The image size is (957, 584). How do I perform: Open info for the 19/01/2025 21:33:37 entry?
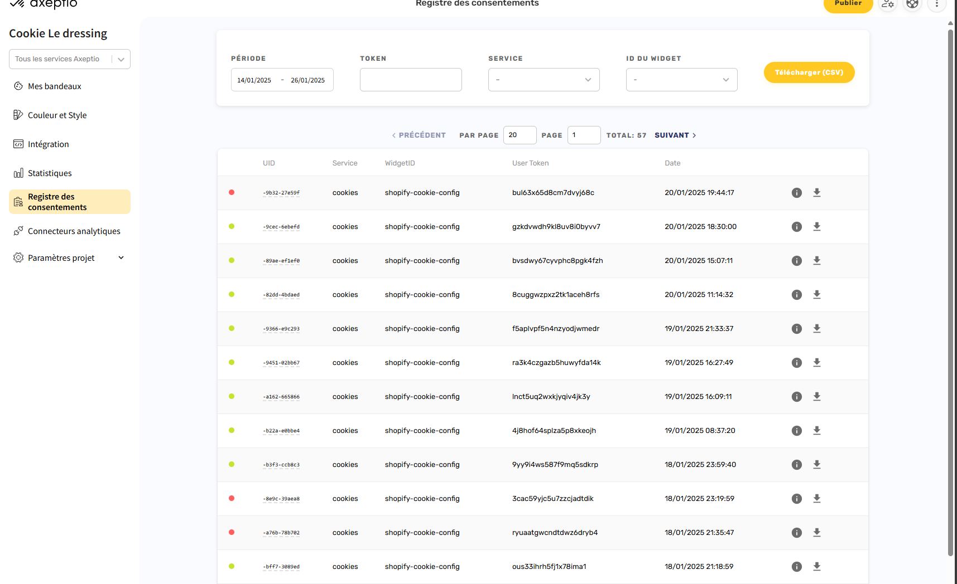click(797, 329)
